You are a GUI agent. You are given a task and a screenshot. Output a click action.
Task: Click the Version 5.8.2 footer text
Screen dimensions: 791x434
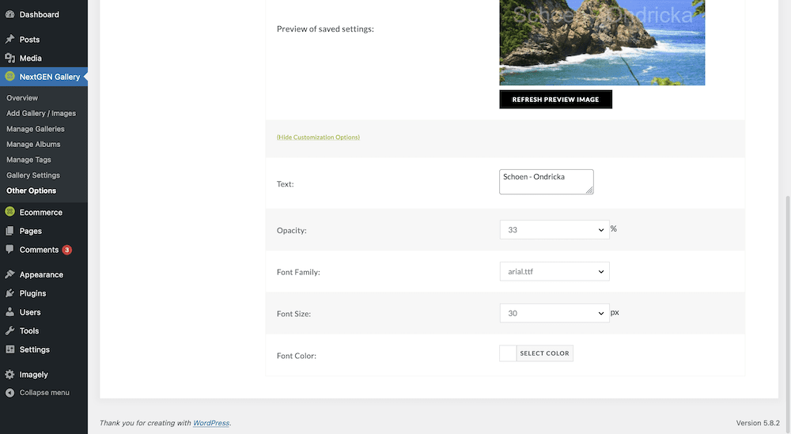[x=758, y=423]
